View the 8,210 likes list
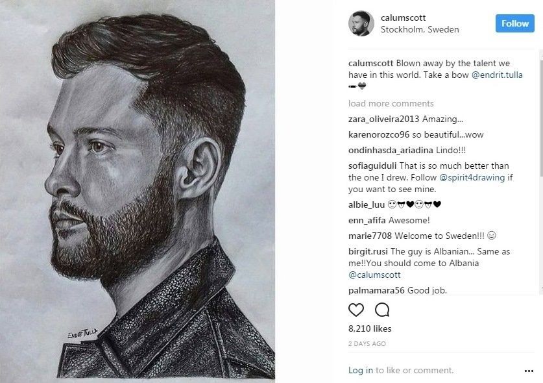This screenshot has height=383, width=543. click(x=370, y=328)
